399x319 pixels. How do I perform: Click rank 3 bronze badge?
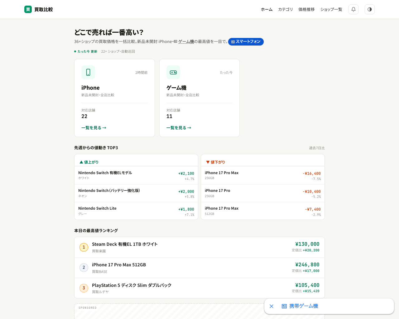point(84,288)
